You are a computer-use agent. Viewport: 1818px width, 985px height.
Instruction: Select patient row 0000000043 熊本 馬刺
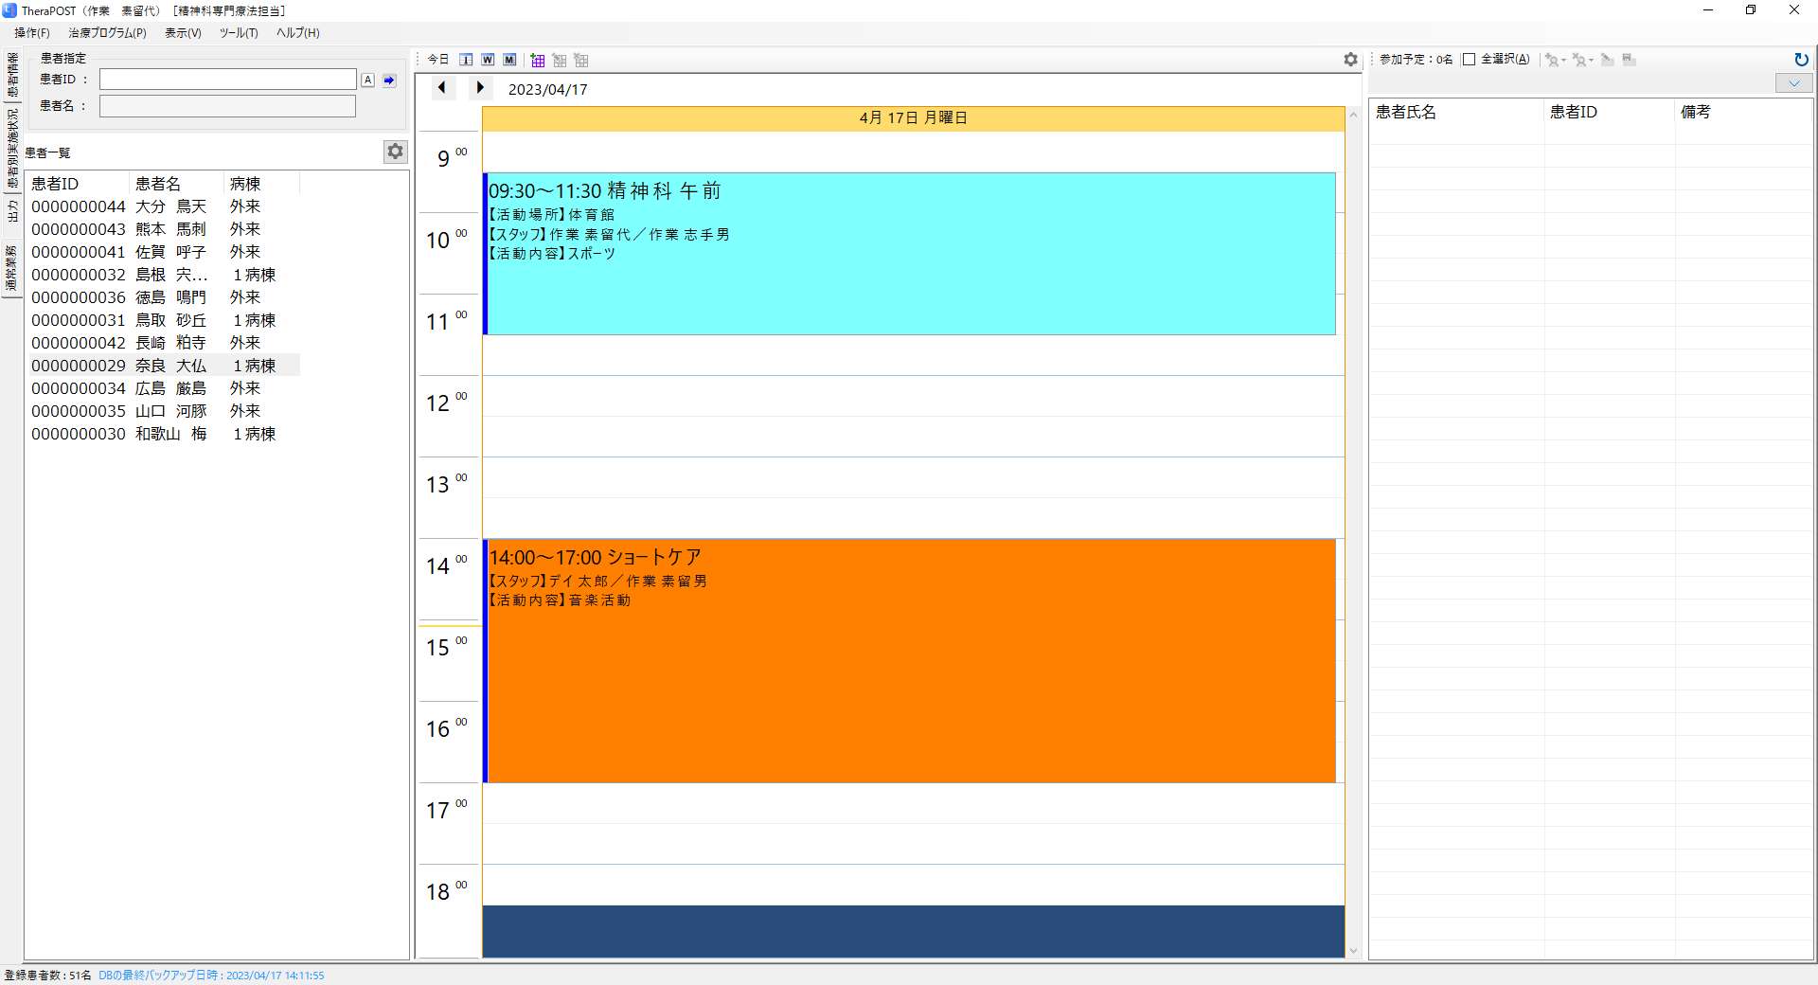(163, 229)
